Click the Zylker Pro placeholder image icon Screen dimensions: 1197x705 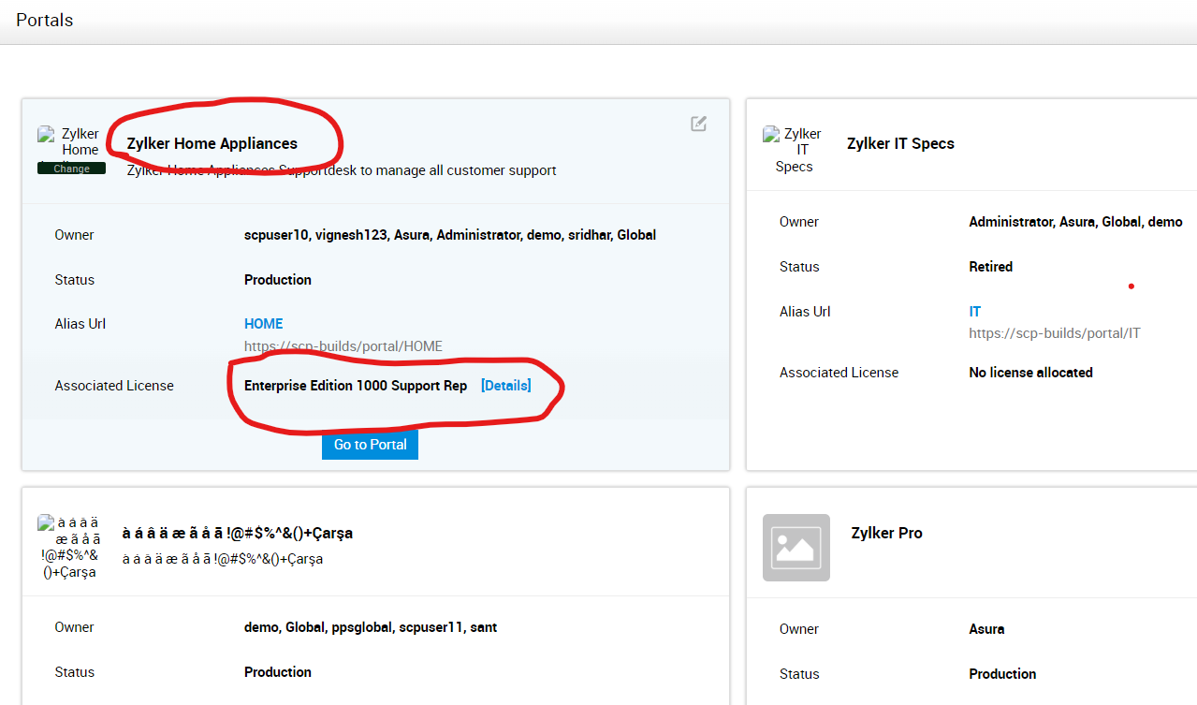click(796, 547)
